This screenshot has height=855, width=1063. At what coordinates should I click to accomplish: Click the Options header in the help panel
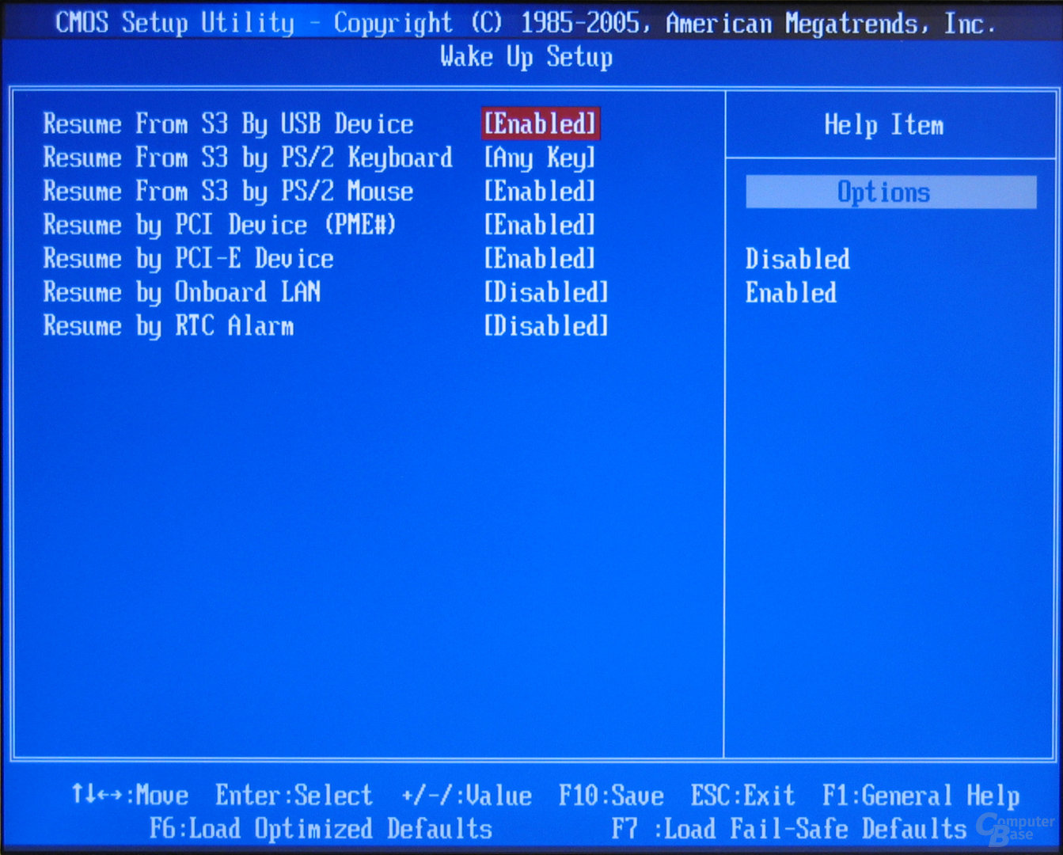[890, 192]
